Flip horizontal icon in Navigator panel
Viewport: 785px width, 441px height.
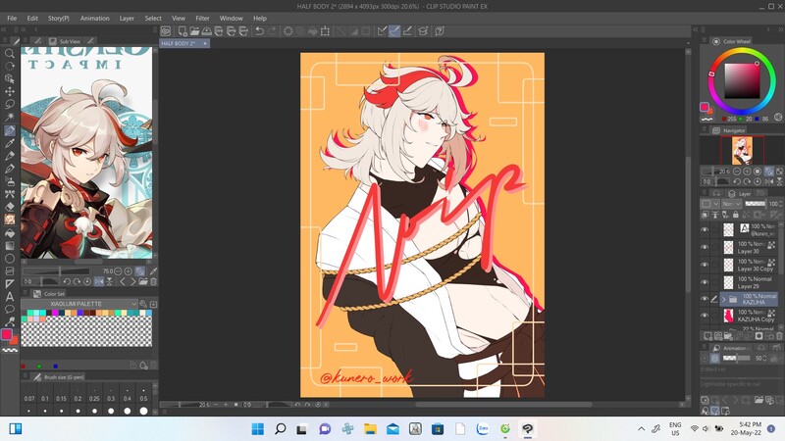(x=769, y=181)
